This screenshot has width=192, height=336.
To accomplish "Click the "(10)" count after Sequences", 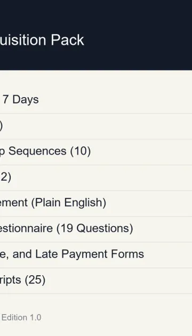I will tap(81, 151).
